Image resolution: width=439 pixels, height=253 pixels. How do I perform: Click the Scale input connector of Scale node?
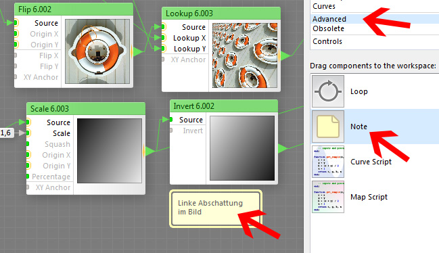pos(28,133)
